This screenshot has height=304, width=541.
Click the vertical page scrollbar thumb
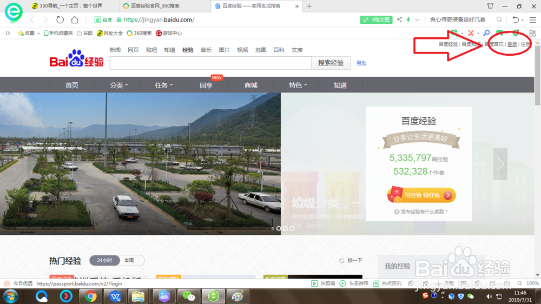point(538,75)
